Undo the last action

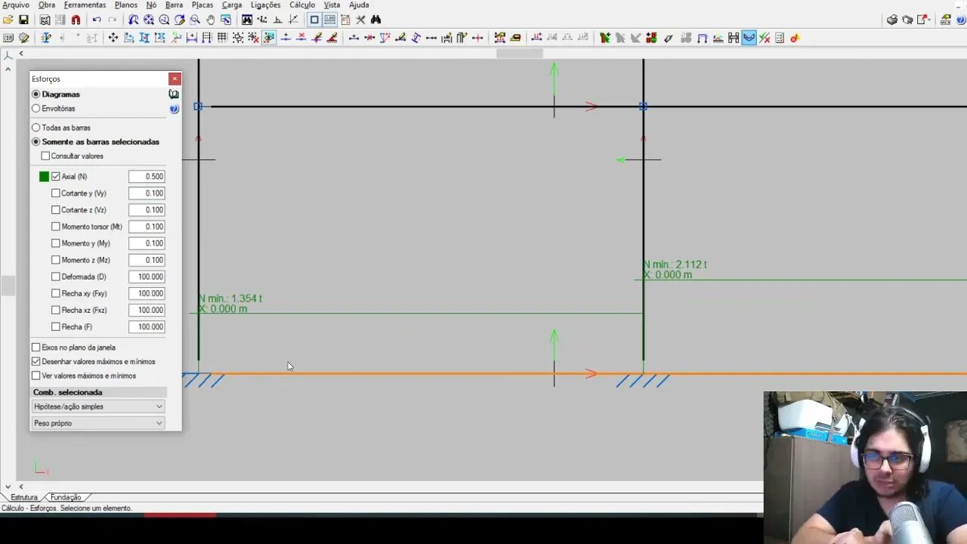(x=97, y=20)
